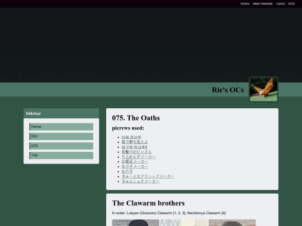Click The Clawarm brothers heading
The height and width of the screenshot is (226, 302).
(x=148, y=203)
